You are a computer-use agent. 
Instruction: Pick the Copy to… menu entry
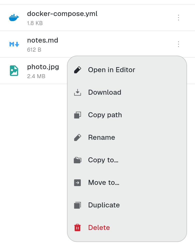click(x=127, y=160)
